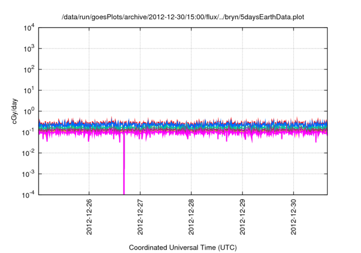The height and width of the screenshot is (253, 361).
Task: Click the 2012-12-26 date tick label
Action: [89, 217]
